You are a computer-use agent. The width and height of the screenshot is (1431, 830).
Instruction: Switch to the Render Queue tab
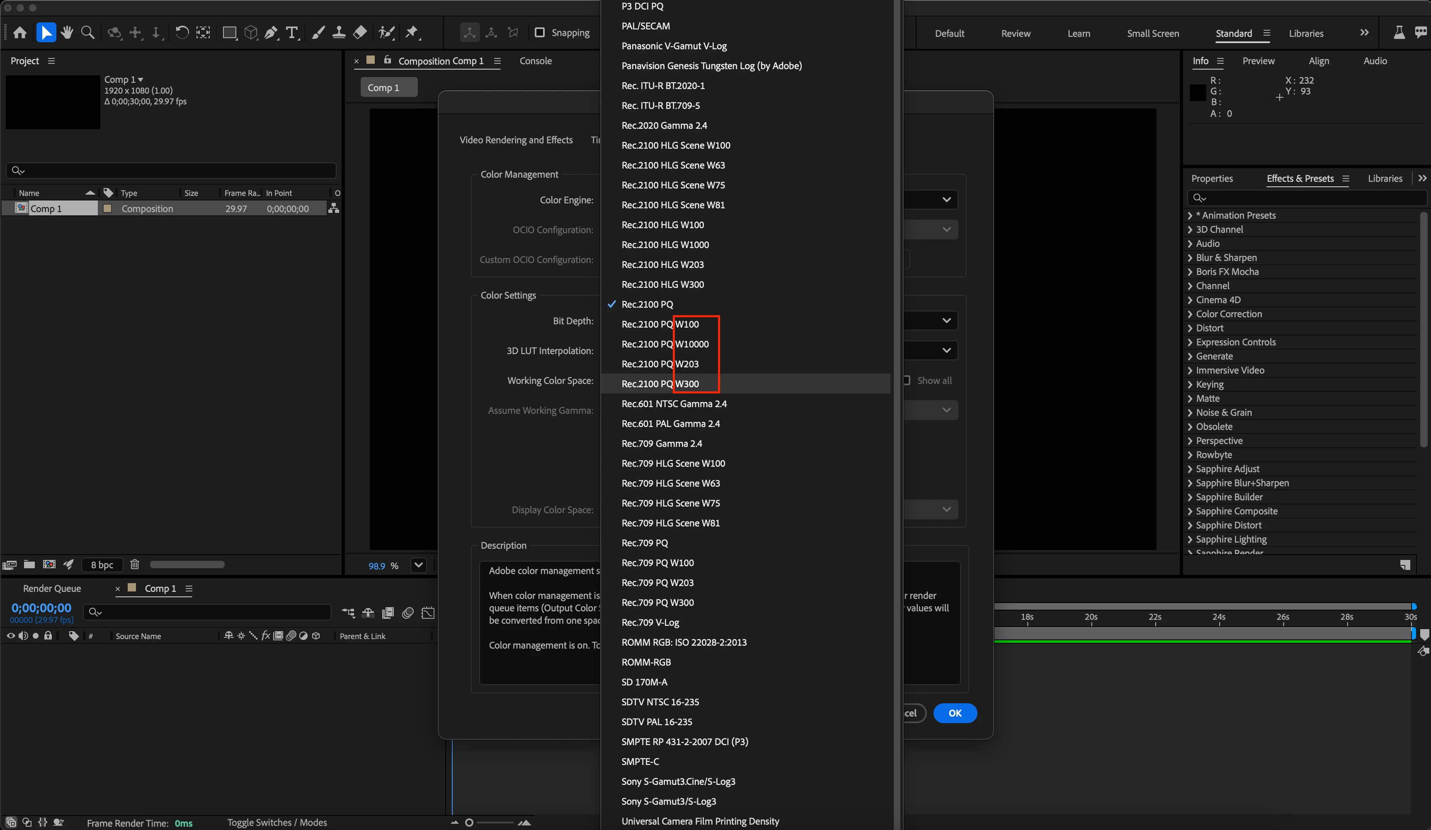(x=52, y=588)
